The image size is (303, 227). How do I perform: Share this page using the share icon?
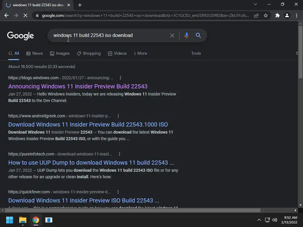256,15
